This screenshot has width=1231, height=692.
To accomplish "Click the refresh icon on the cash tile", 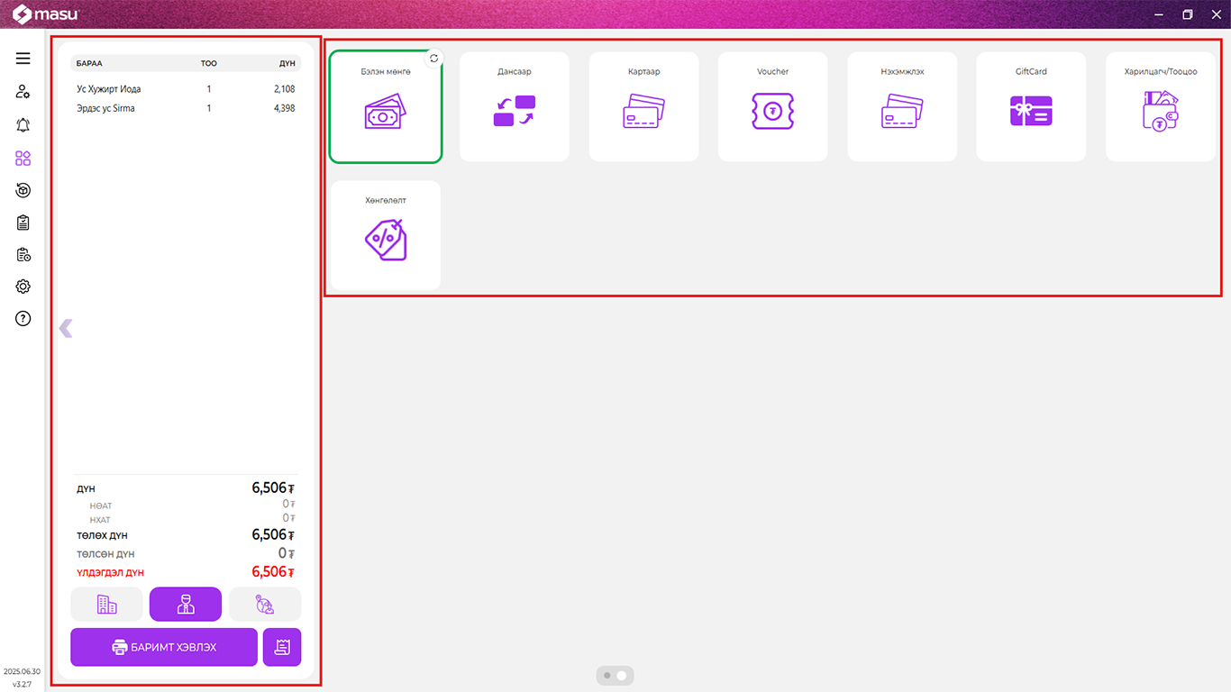I will point(433,59).
